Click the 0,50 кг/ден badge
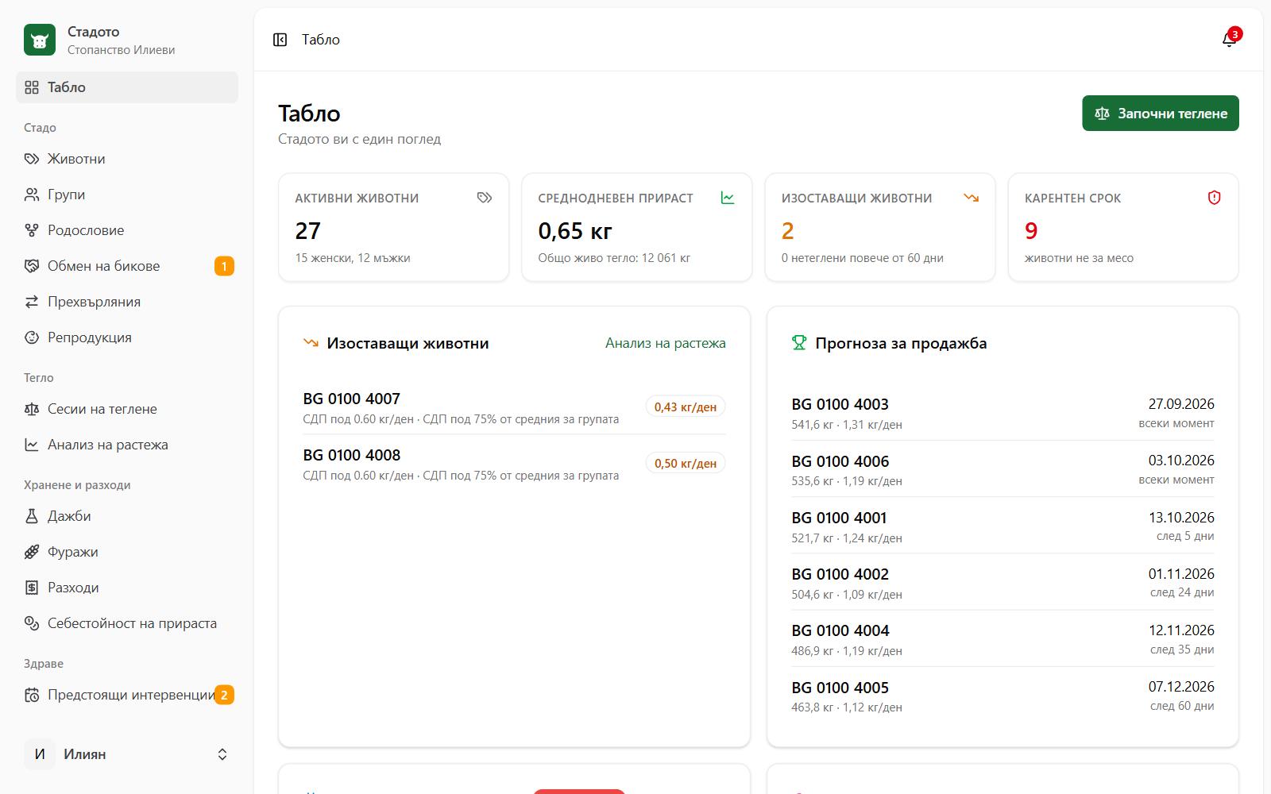The image size is (1271, 794). click(x=686, y=464)
